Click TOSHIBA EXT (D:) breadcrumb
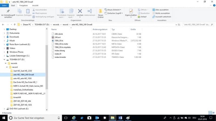The image size is (216, 121). point(42,24)
